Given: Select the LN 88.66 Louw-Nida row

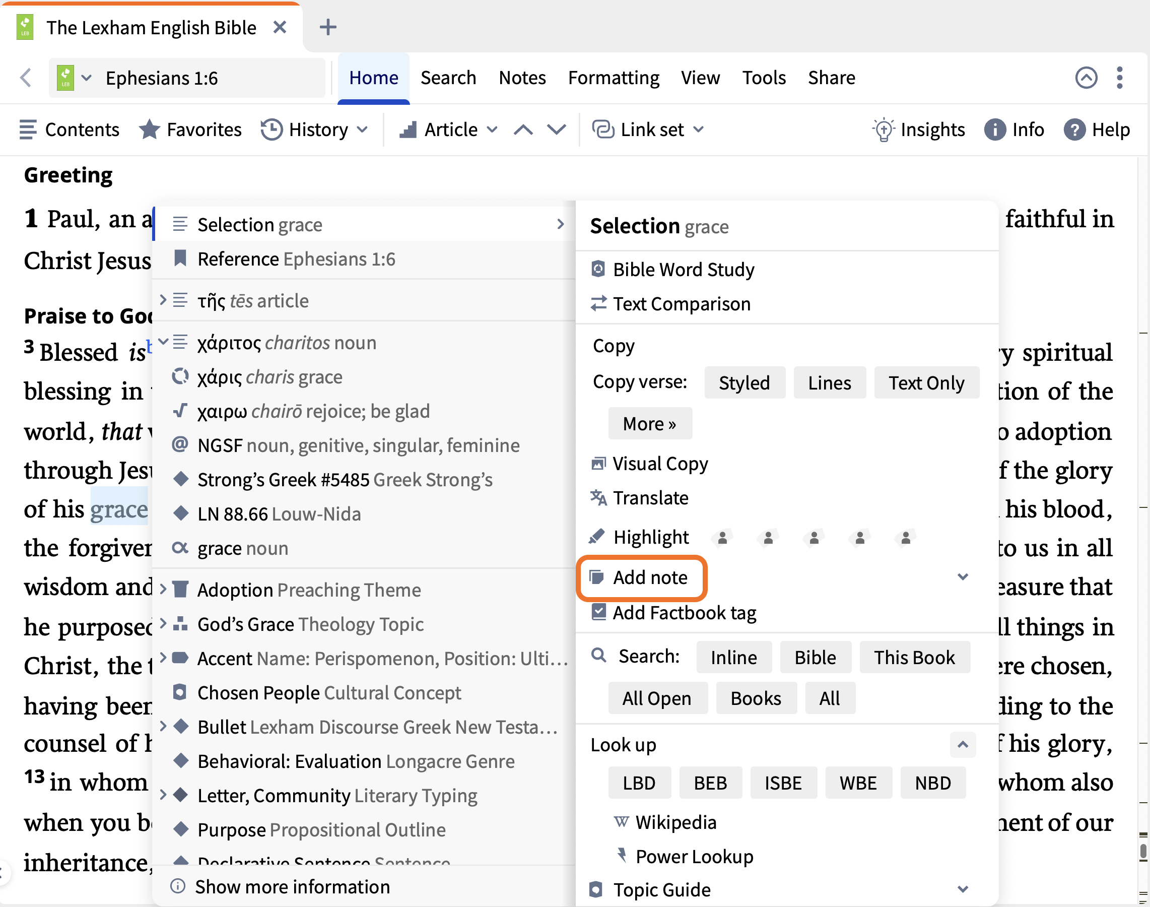Looking at the screenshot, I should coord(364,514).
